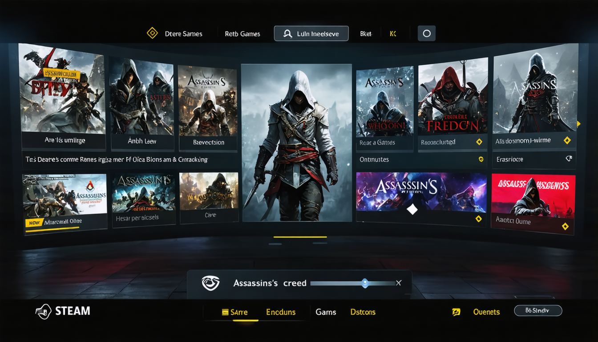Click the B6 SIndiv button
This screenshot has width=598, height=342.
click(538, 310)
